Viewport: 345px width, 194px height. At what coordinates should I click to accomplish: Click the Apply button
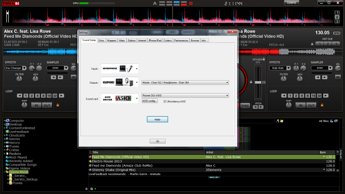157,119
